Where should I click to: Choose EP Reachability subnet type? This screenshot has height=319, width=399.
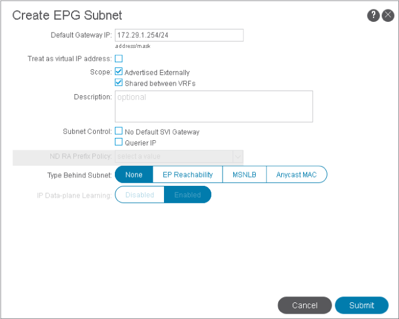[188, 175]
